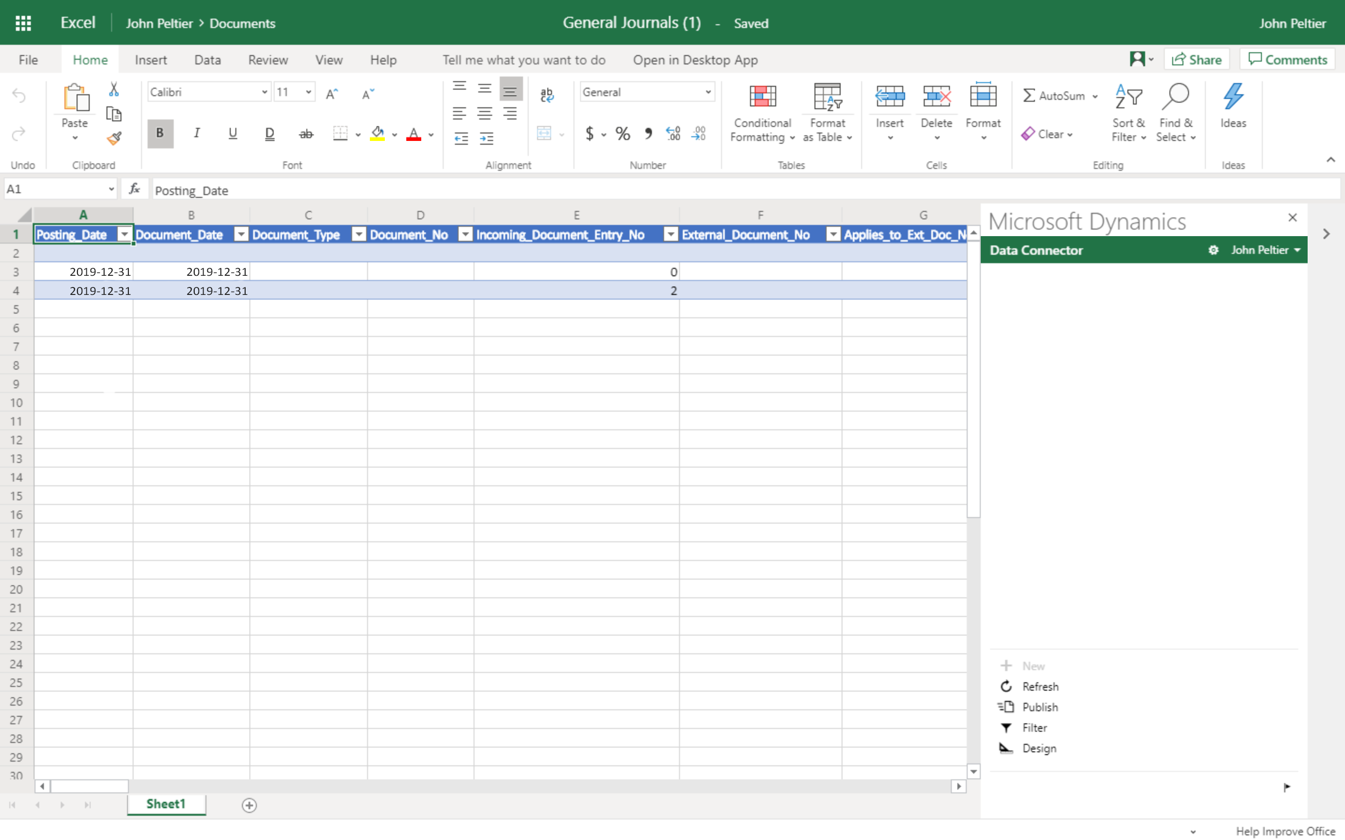Image resolution: width=1345 pixels, height=840 pixels.
Task: Click Open in Desktop App
Action: [x=695, y=59]
